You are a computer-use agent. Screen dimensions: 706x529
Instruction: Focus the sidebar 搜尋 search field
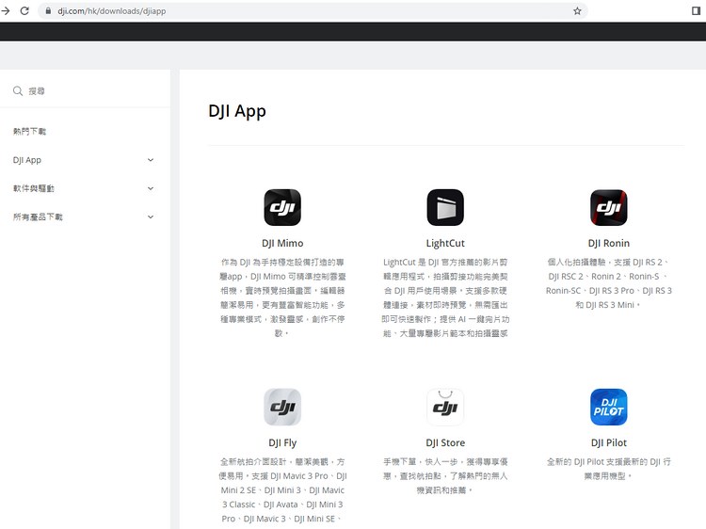coord(85,91)
